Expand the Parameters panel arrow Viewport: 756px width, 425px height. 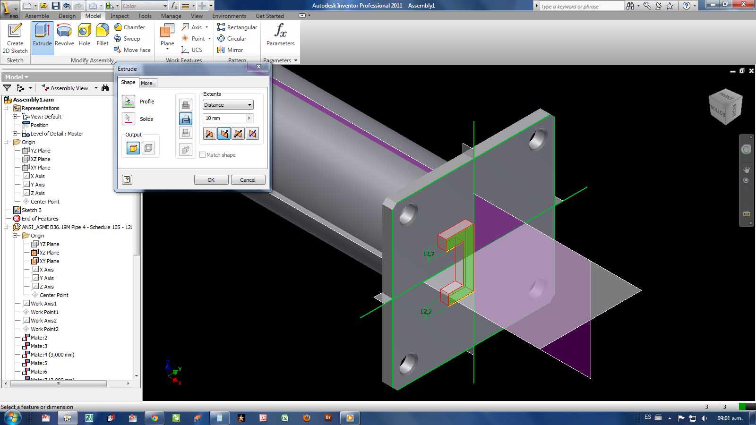pos(296,60)
